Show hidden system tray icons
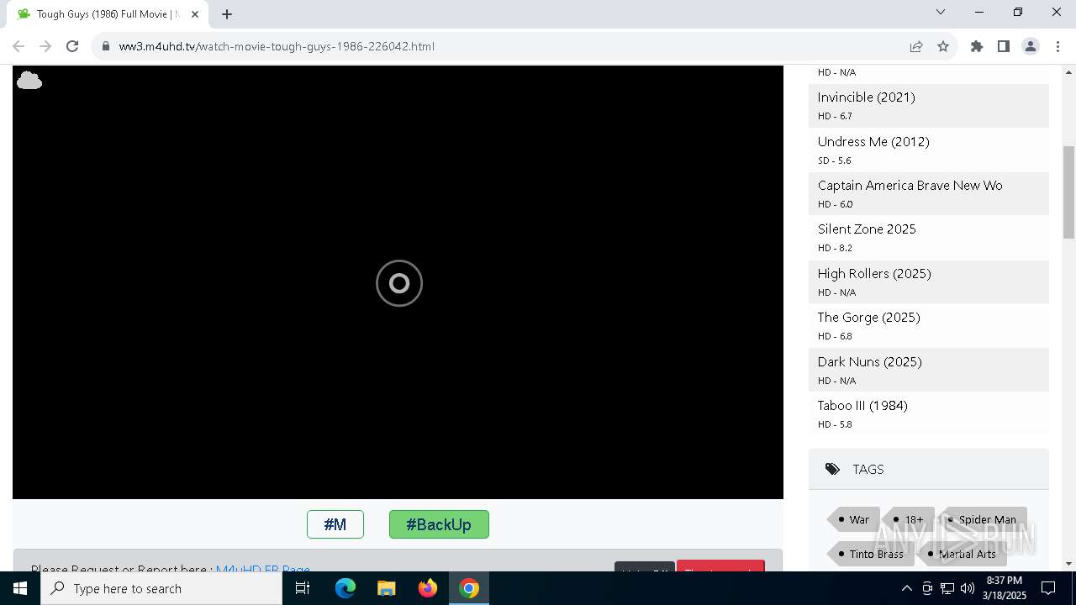 click(906, 588)
